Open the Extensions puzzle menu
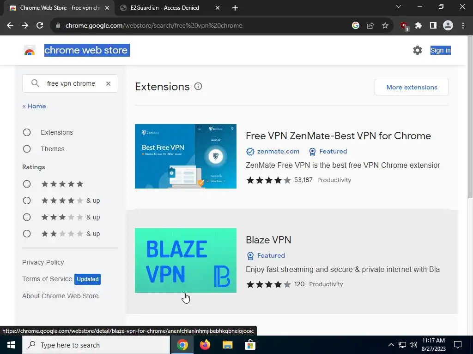The image size is (473, 354). [418, 26]
